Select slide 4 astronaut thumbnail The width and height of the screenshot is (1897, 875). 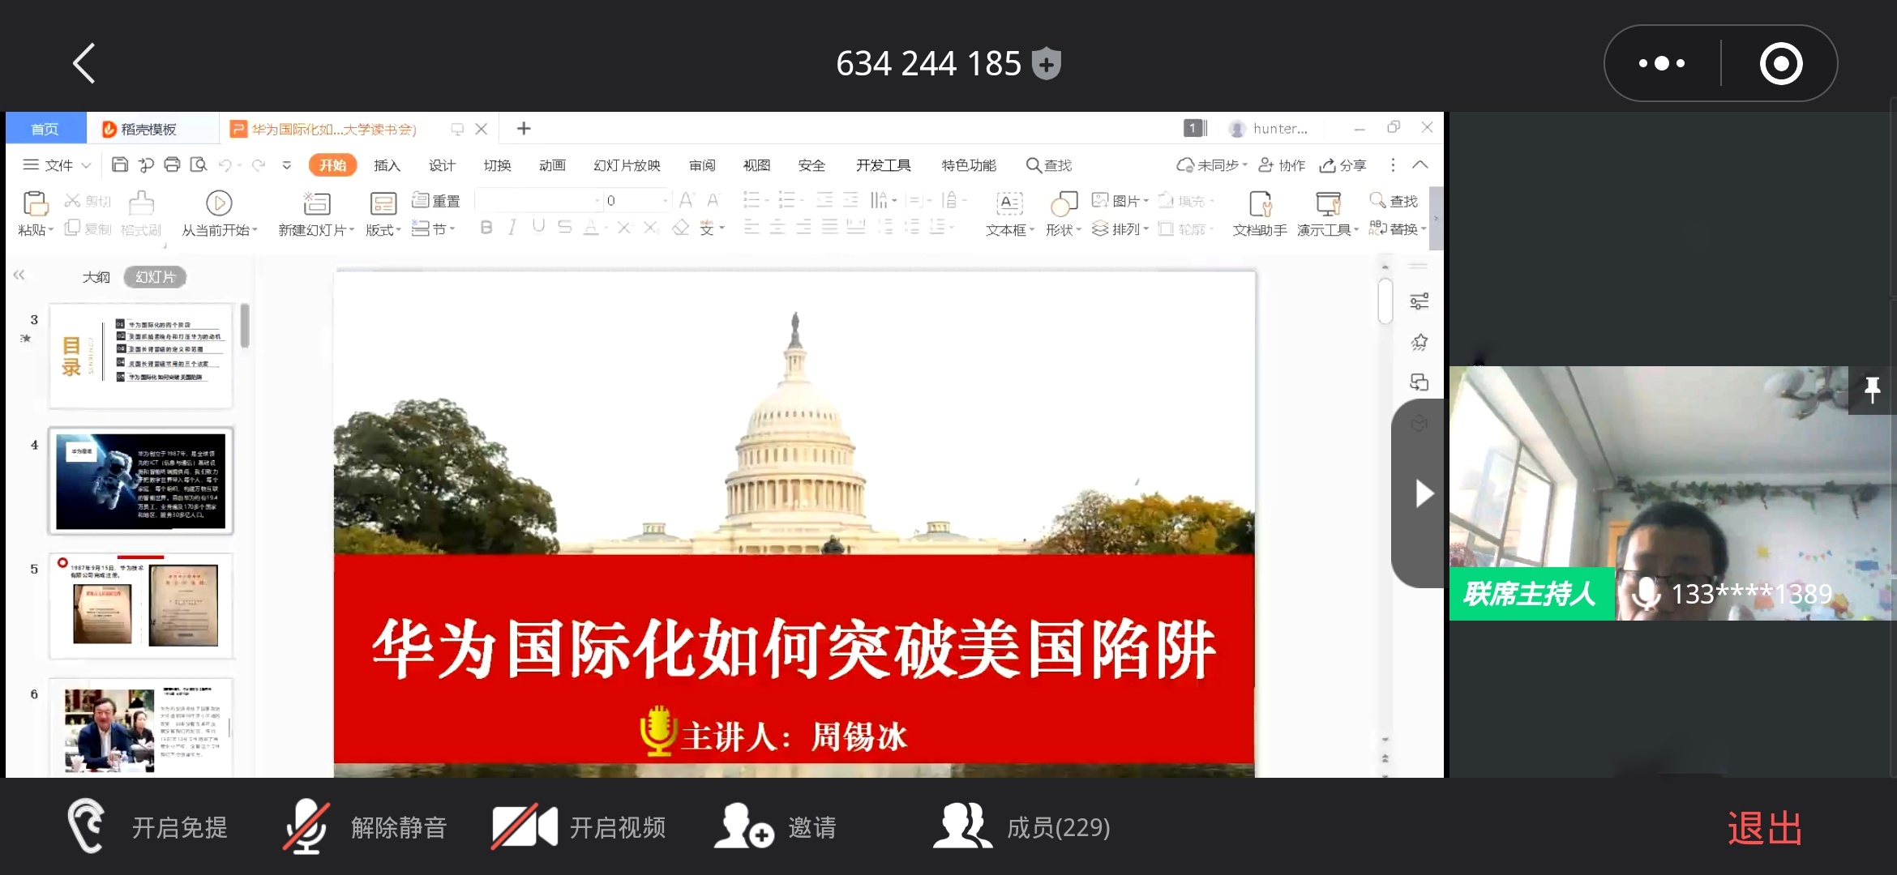click(x=141, y=481)
